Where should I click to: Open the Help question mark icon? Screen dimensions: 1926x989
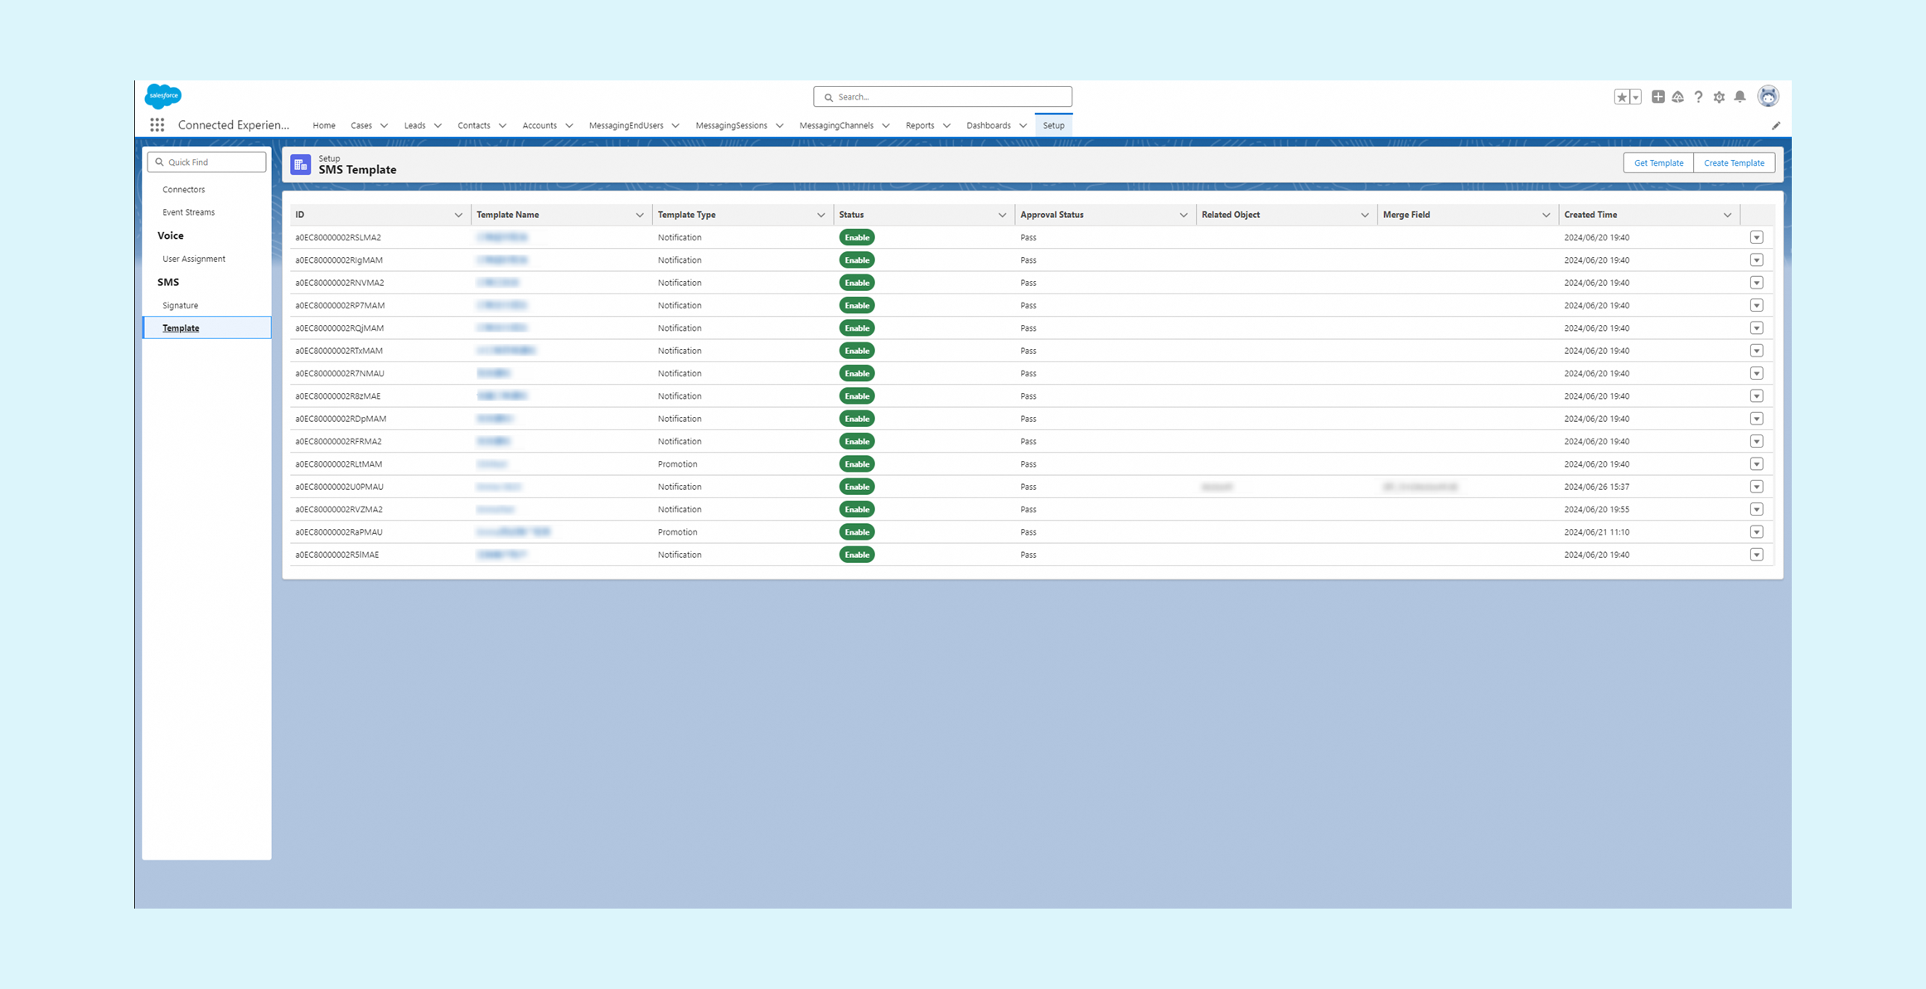1698,97
